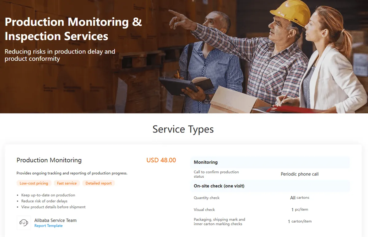
Task: Click the Reducing risks in production delay subtitle
Action: 60,55
